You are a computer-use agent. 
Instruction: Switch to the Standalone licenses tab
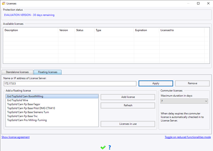[x=17, y=72]
